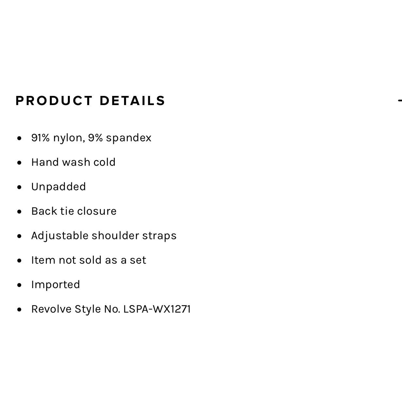Click Adjustable shoulder straps text

pyautogui.click(x=104, y=236)
